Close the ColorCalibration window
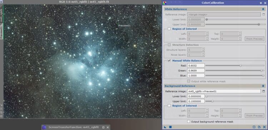Viewport: 268px width, 130px height. pos(265,3)
